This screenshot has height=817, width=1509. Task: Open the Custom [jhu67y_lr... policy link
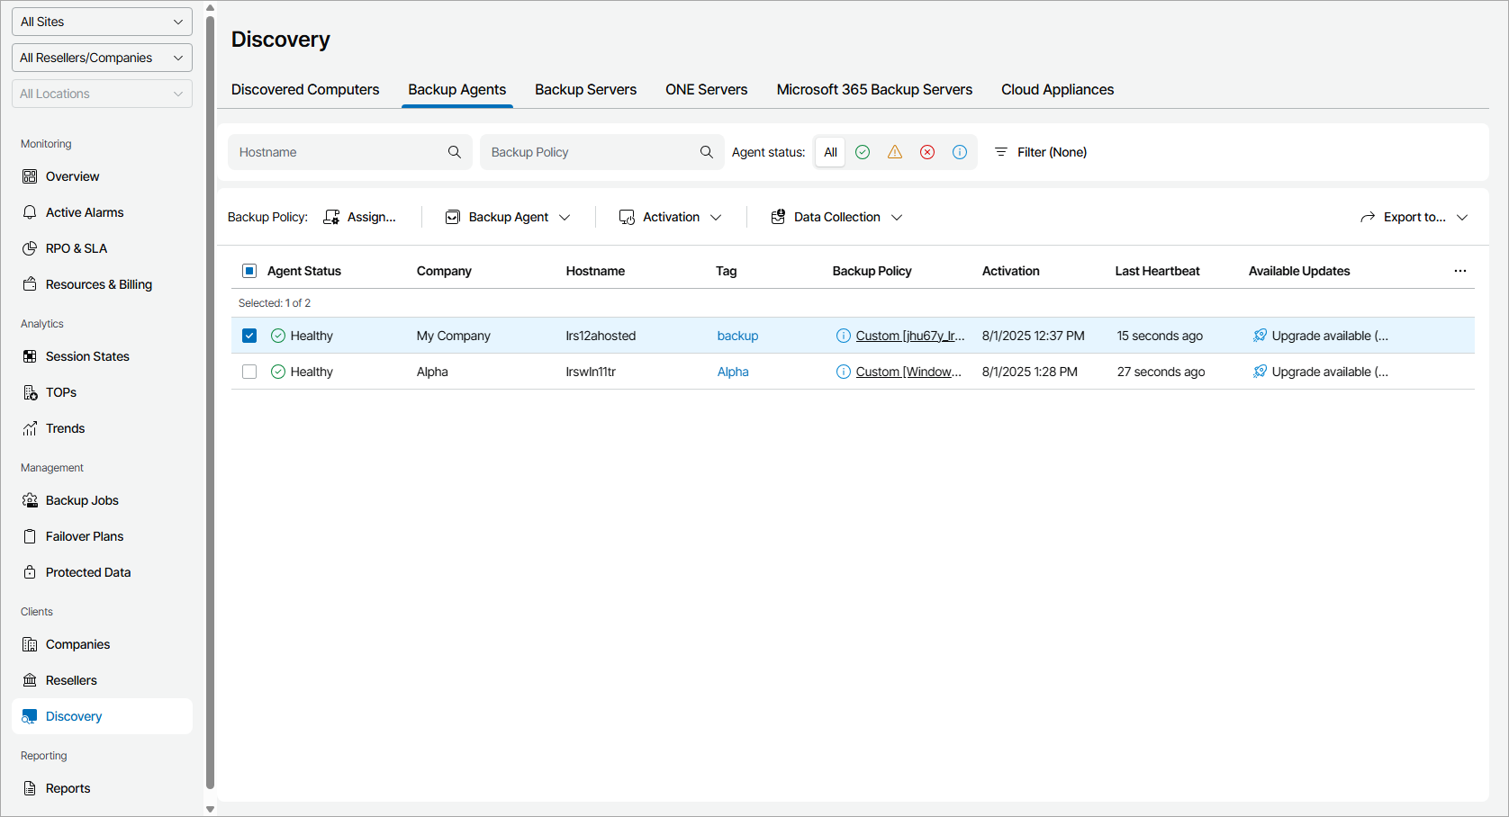[910, 336]
